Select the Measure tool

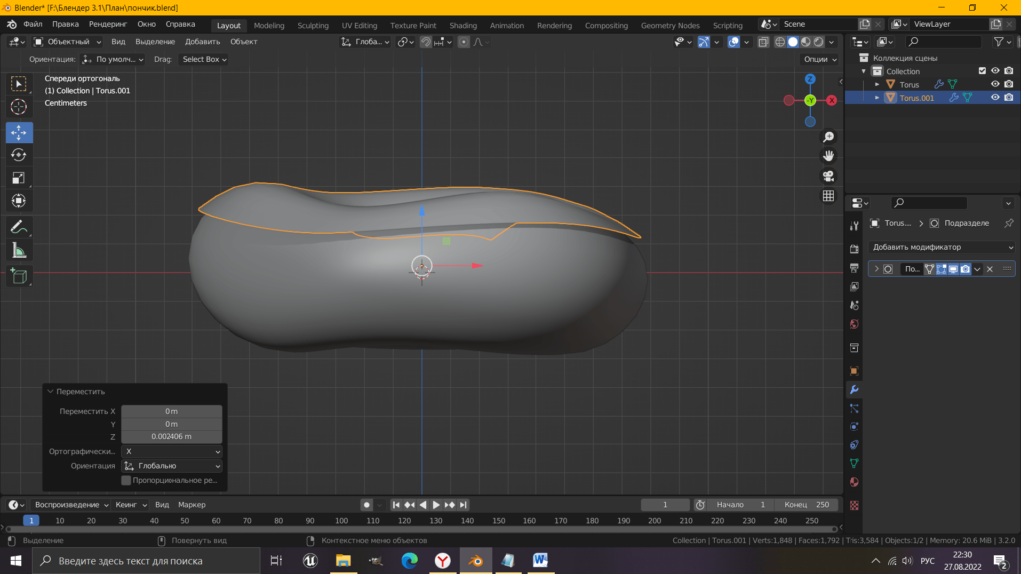click(x=19, y=250)
